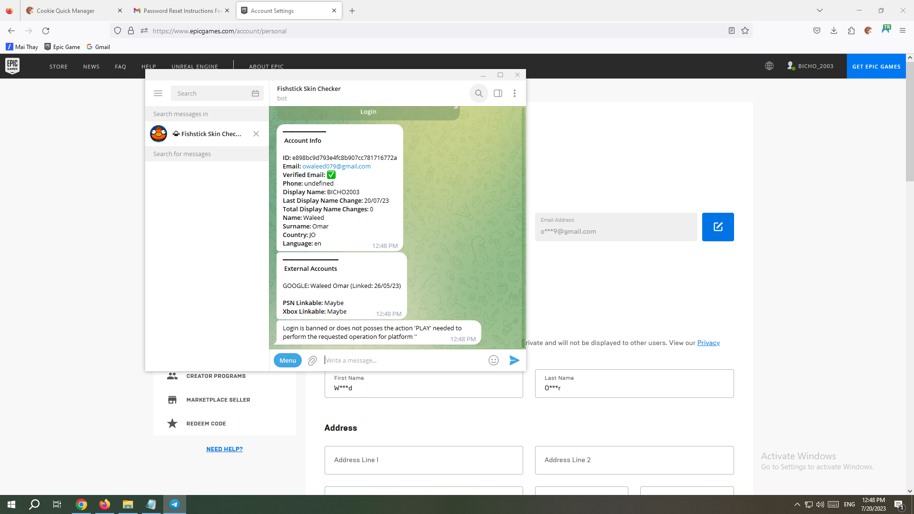Click GET EPIC GAMES button
The width and height of the screenshot is (914, 514).
coord(876,66)
